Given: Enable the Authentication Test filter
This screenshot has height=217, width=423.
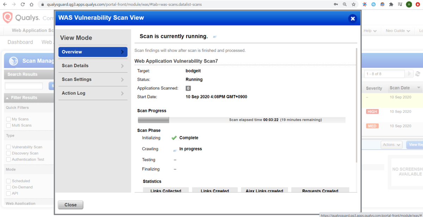Looking at the screenshot, I should point(8,160).
